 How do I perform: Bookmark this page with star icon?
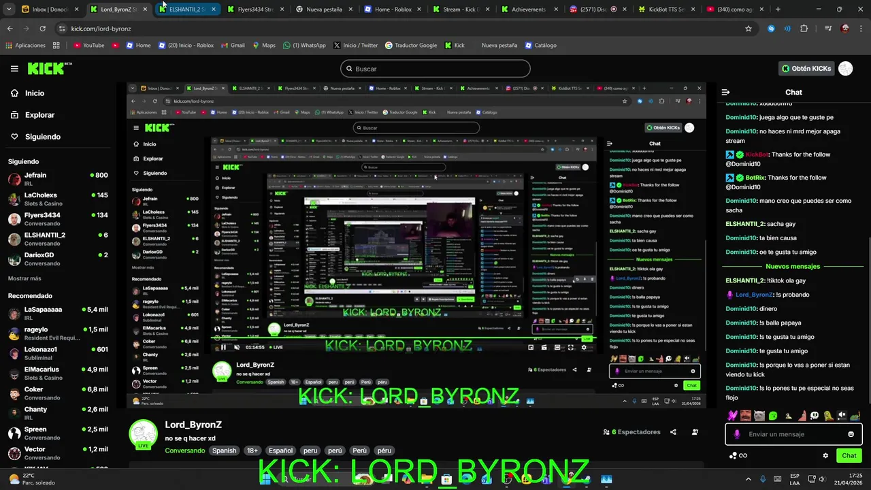coord(749,29)
